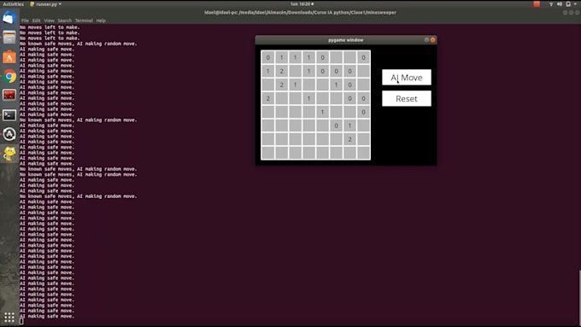The height and width of the screenshot is (327, 581).
Task: Show Applications grid at dock bottom
Action: [x=9, y=318]
